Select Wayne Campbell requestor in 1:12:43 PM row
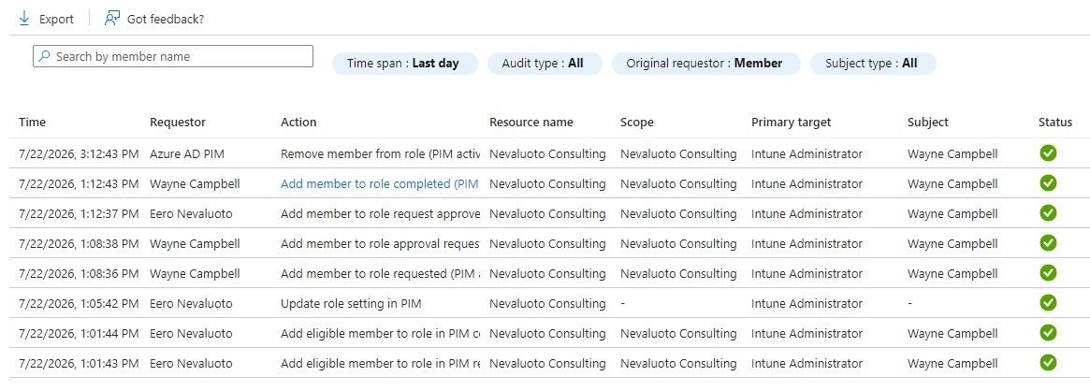Screen dimensions: 1090x391 (x=195, y=184)
